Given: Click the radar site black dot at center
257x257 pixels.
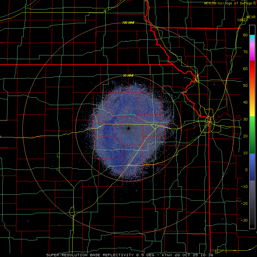Looking at the screenshot, I should (129, 128).
